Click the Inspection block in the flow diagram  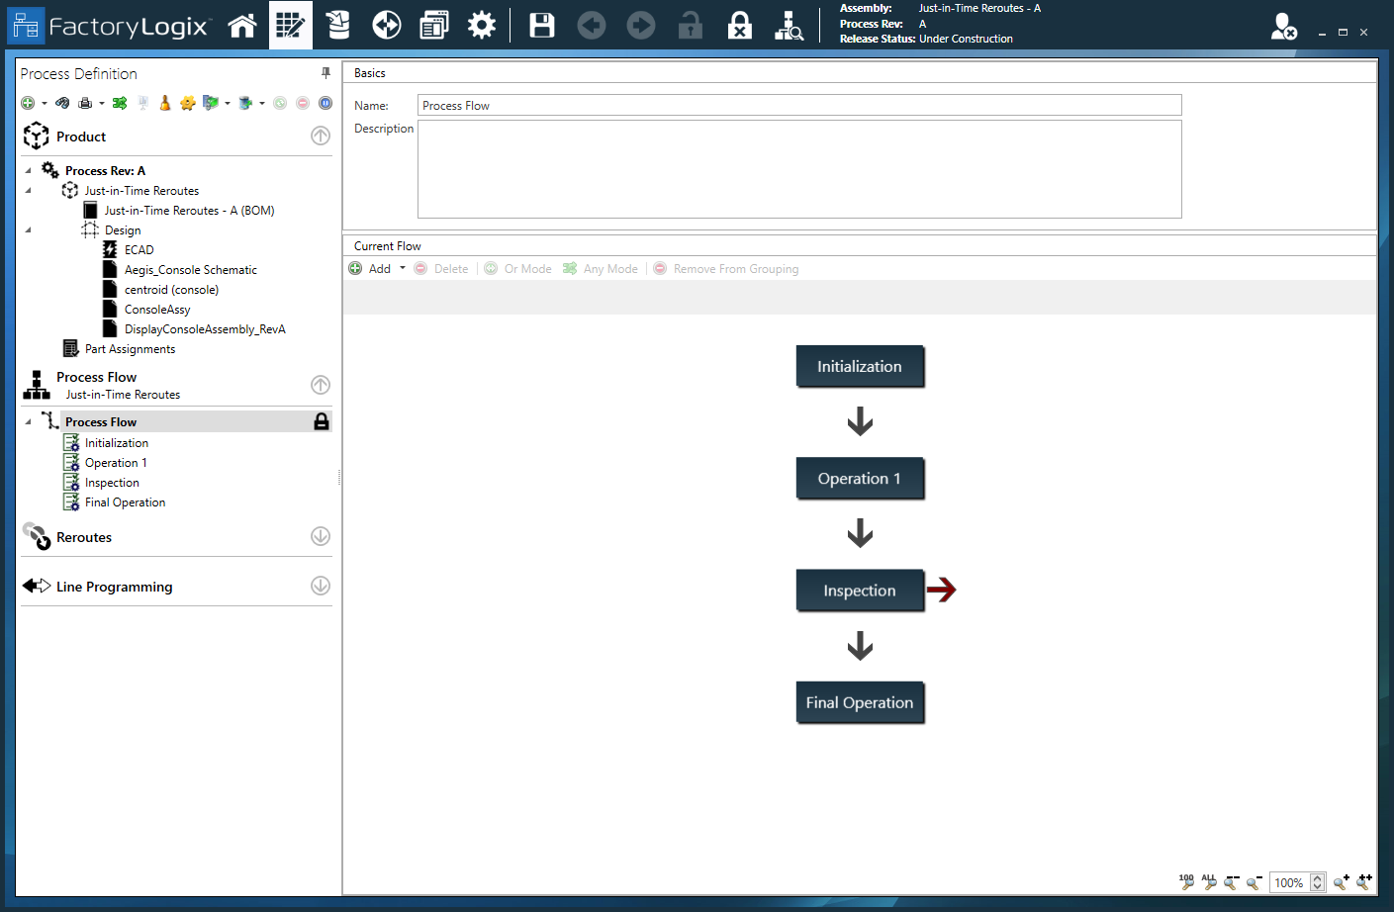[859, 591]
